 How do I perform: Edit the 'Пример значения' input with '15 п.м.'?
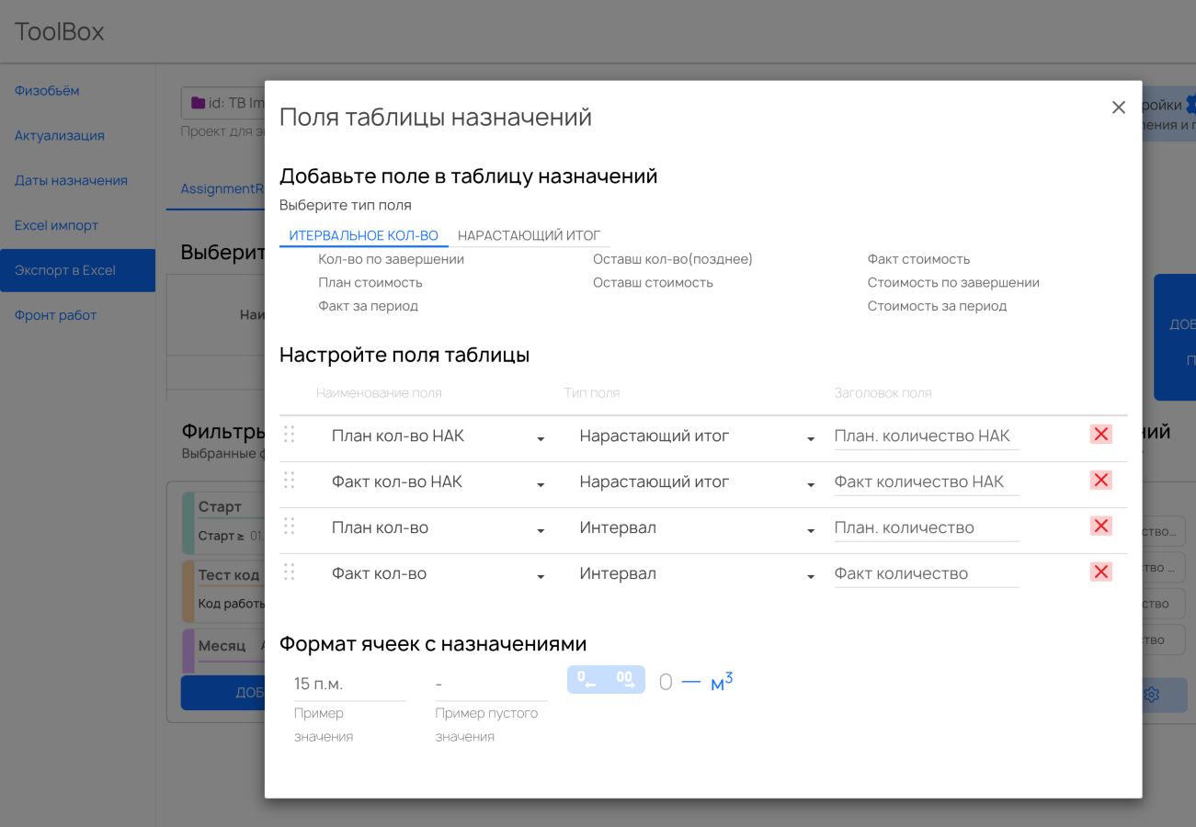click(x=349, y=684)
